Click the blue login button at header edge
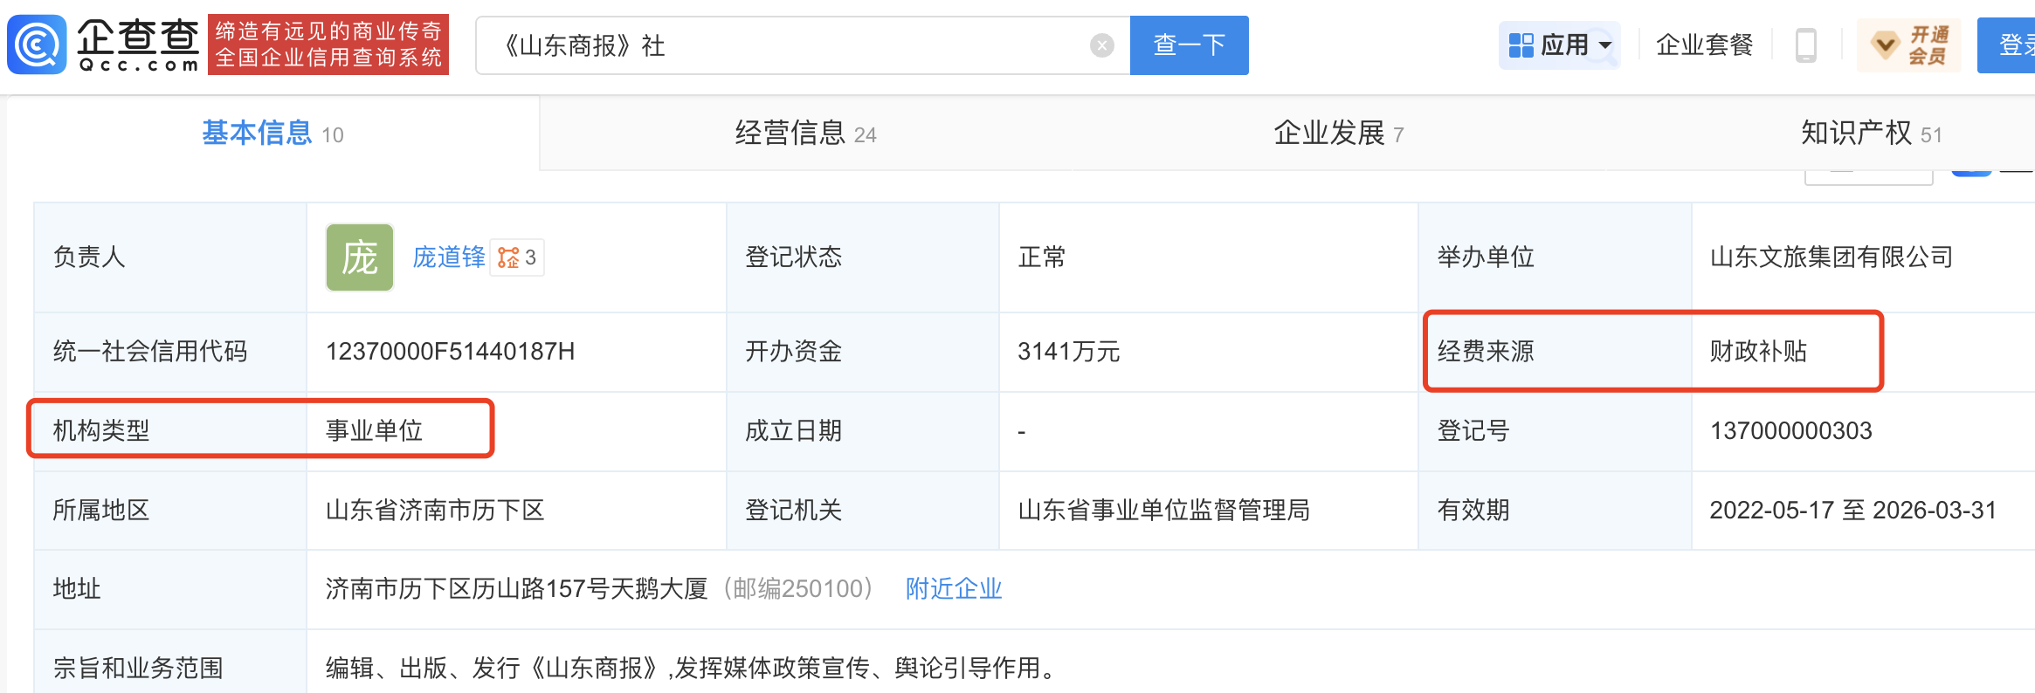Screen dimensions: 2035x693 coord(2007,45)
